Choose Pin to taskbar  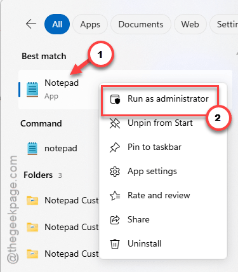pyautogui.click(x=163, y=147)
